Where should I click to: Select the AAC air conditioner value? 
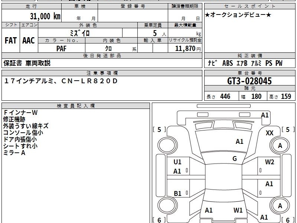click(29, 41)
